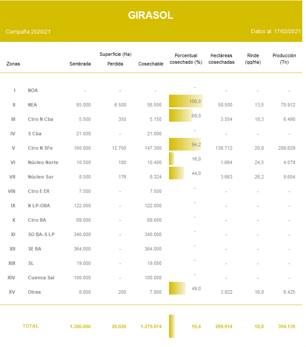
Task: Click the Datos al: 17/02/2021 date text
Action: pos(276,32)
